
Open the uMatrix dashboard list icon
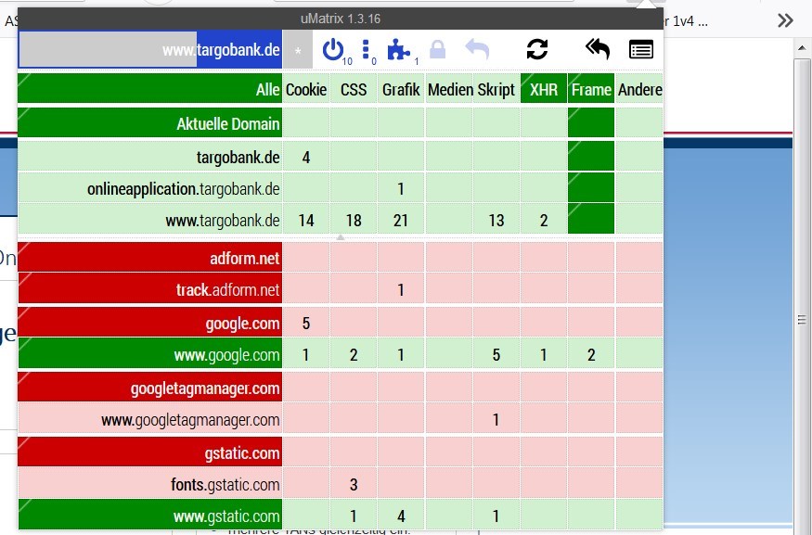click(640, 50)
